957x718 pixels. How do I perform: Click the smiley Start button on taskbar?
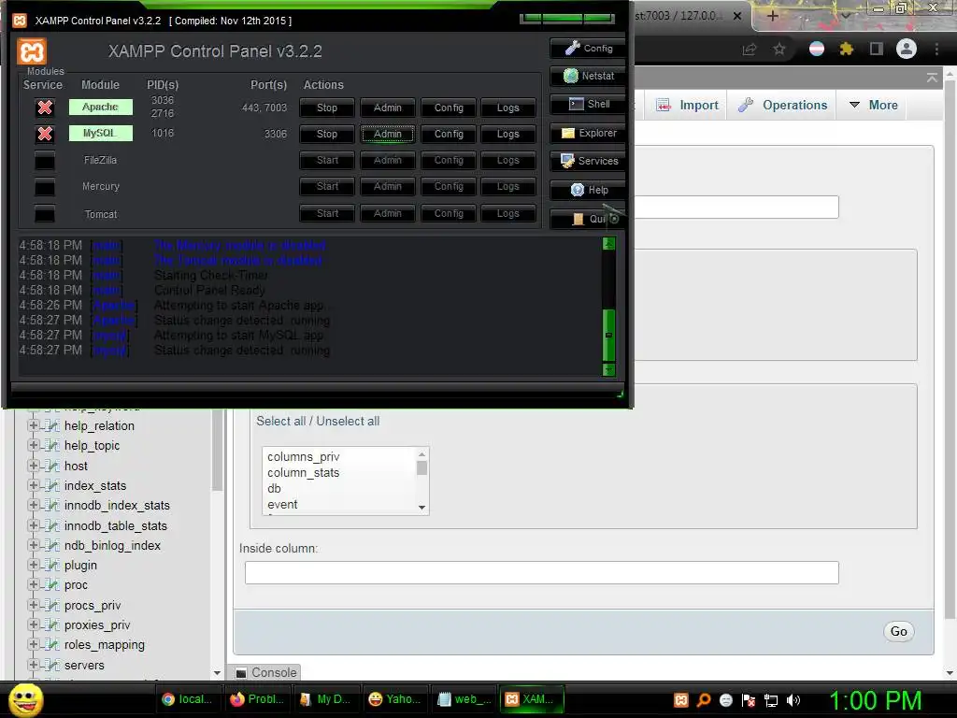pos(25,699)
